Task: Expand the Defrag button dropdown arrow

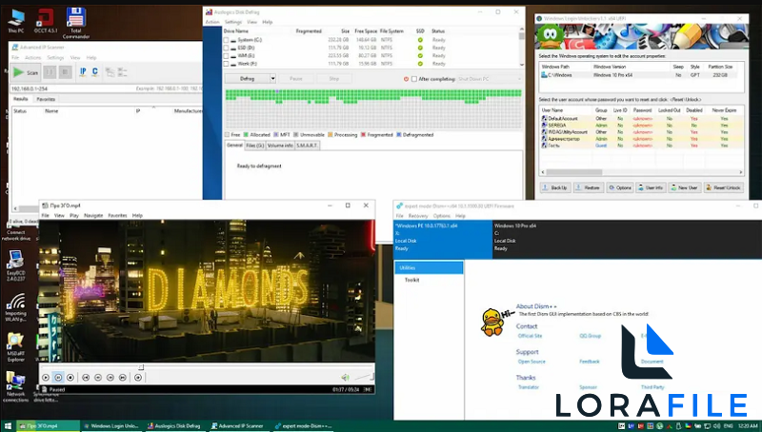Action: click(x=272, y=79)
